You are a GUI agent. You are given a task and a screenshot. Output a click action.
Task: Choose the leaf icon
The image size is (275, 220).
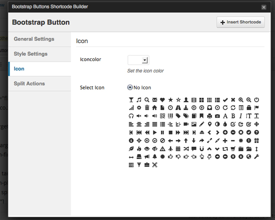pyautogui.click(x=131, y=149)
